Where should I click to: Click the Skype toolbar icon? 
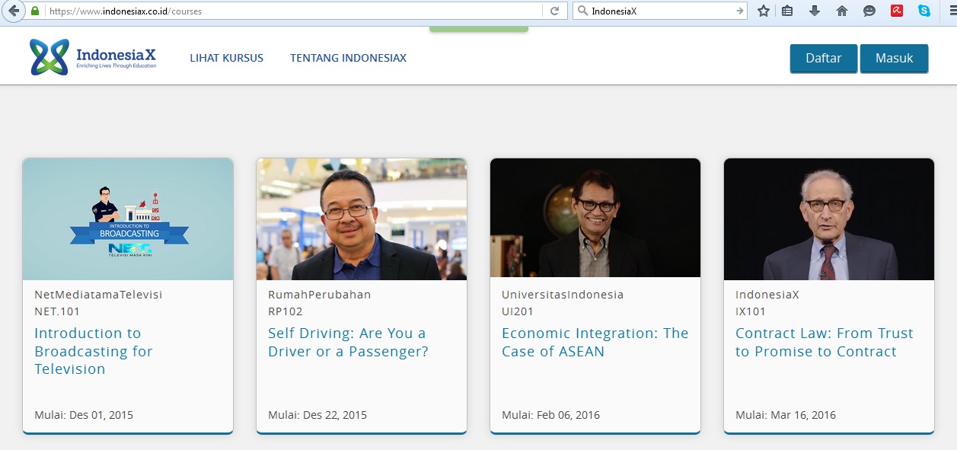(924, 11)
